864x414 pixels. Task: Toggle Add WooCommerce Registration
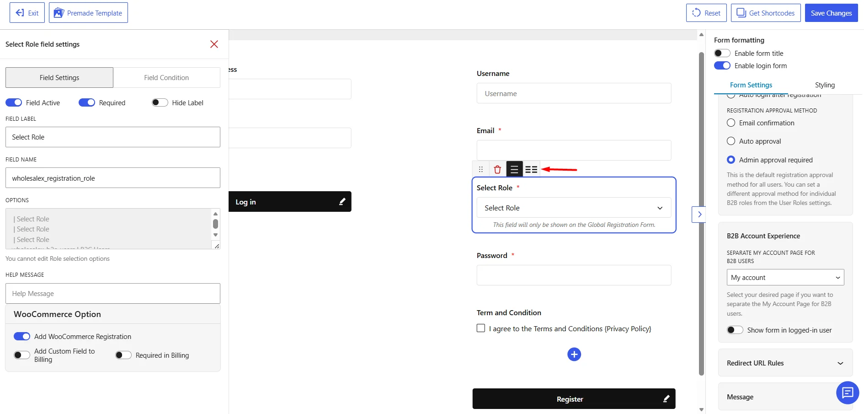[x=22, y=336]
